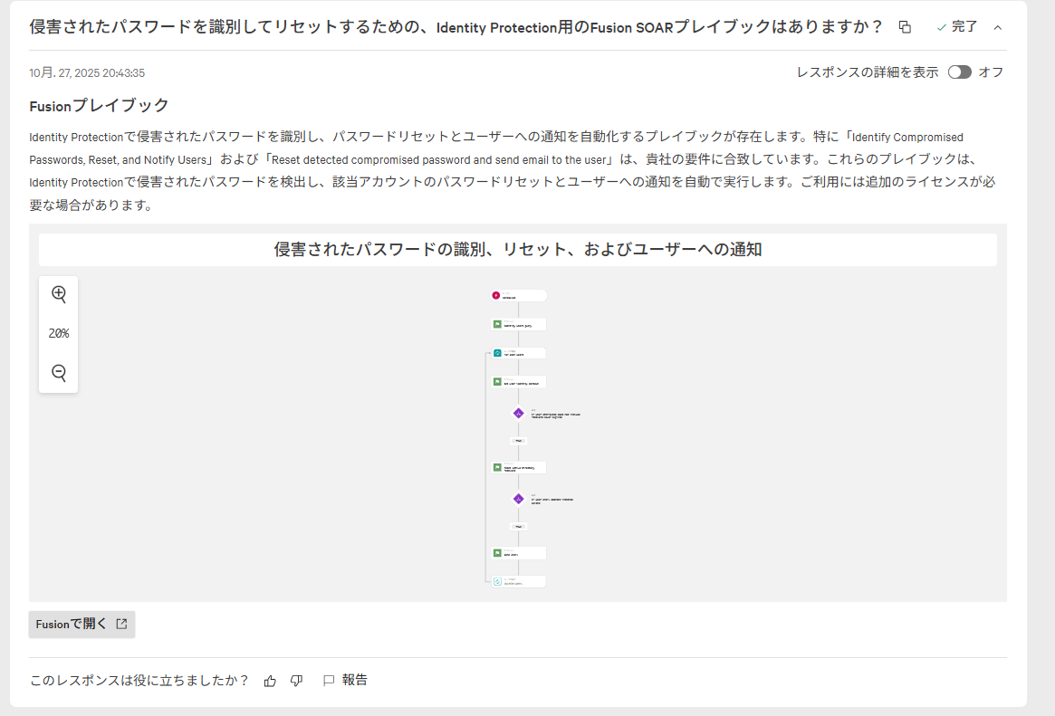Zoom in on the playbook diagram
Screen dimensions: 1055x716
pos(59,294)
